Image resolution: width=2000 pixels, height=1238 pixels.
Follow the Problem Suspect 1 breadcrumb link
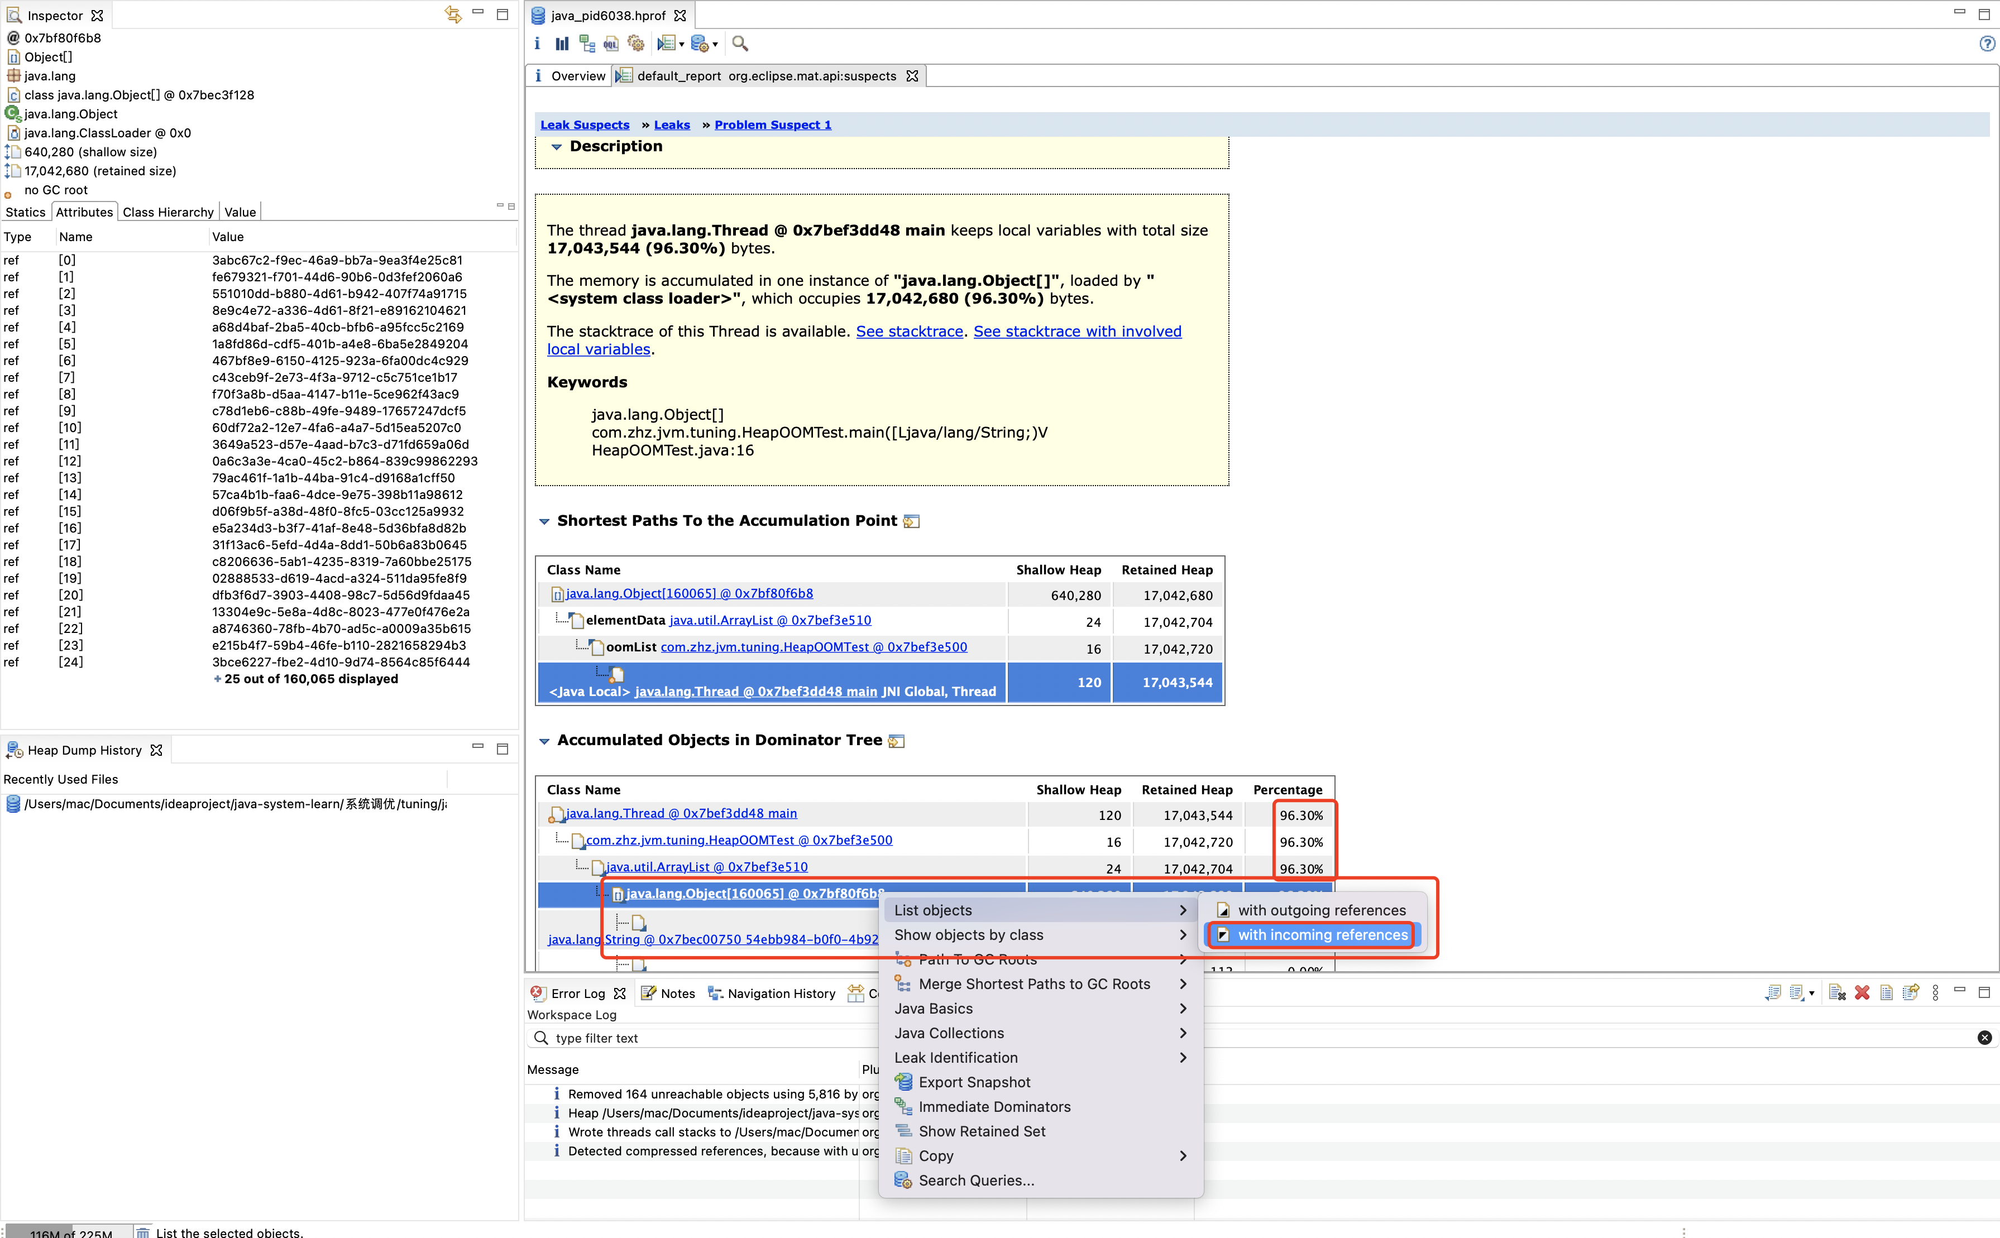pos(772,124)
